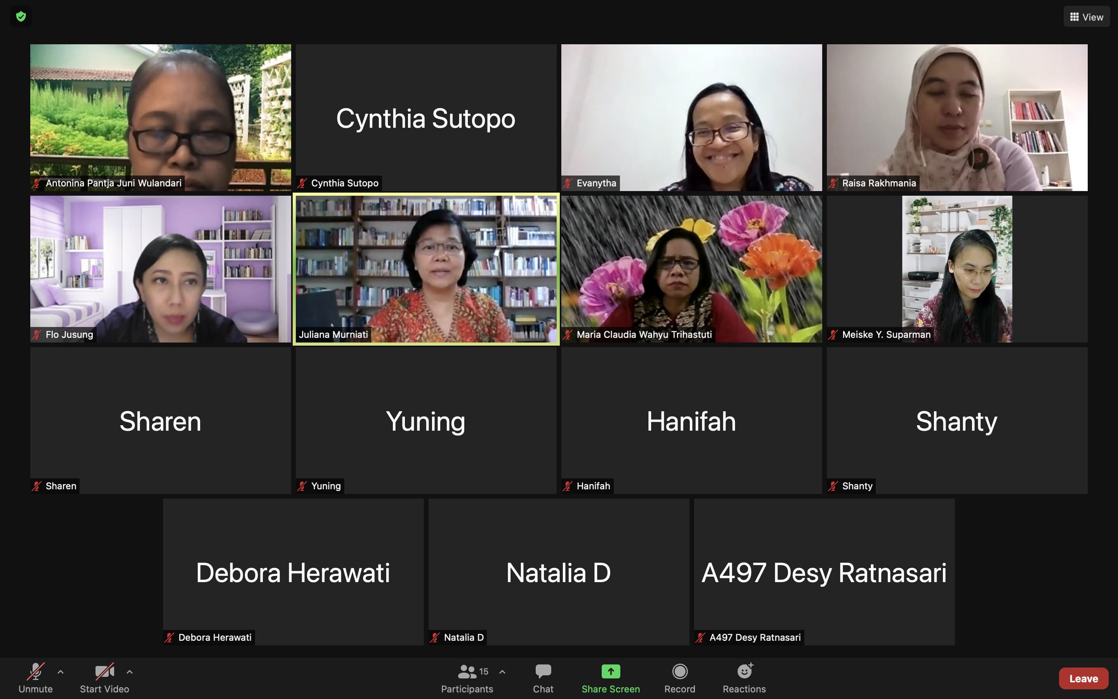Click muted mic icon on Sharen label

pos(36,486)
